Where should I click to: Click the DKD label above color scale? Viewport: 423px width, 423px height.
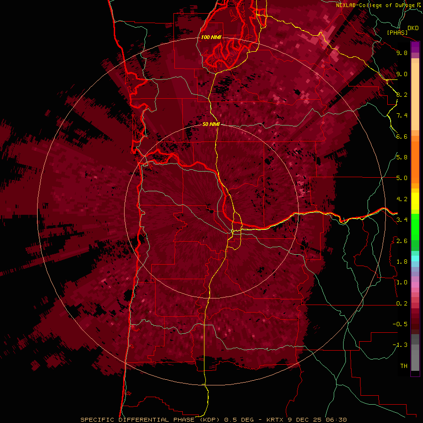pos(413,28)
